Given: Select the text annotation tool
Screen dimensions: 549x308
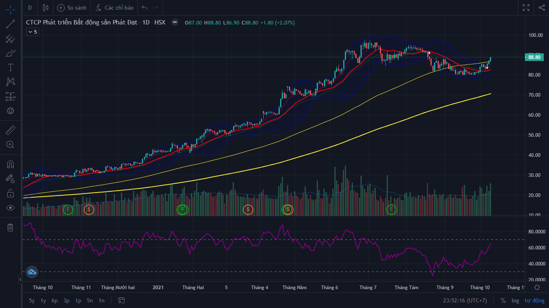Looking at the screenshot, I should pyautogui.click(x=10, y=67).
